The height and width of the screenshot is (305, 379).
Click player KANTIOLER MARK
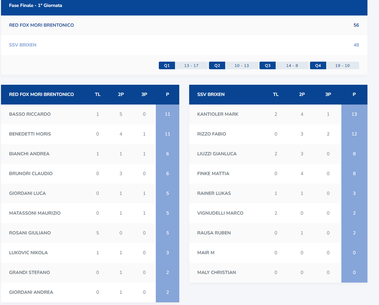pyautogui.click(x=218, y=114)
